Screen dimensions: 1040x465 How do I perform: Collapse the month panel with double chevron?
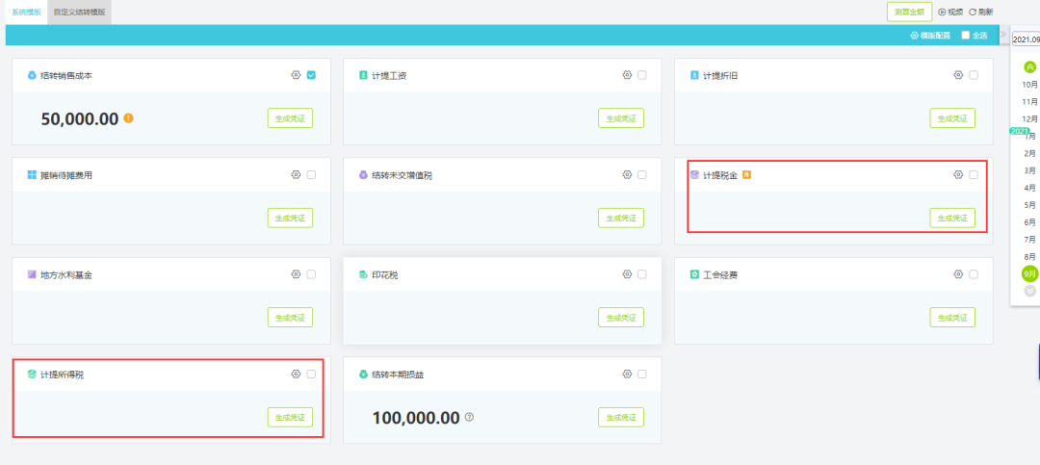point(1003,34)
